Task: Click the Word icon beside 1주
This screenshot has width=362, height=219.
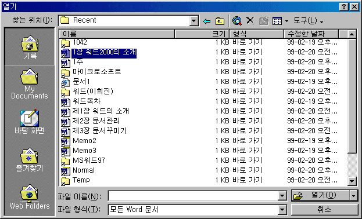Action: (65, 63)
